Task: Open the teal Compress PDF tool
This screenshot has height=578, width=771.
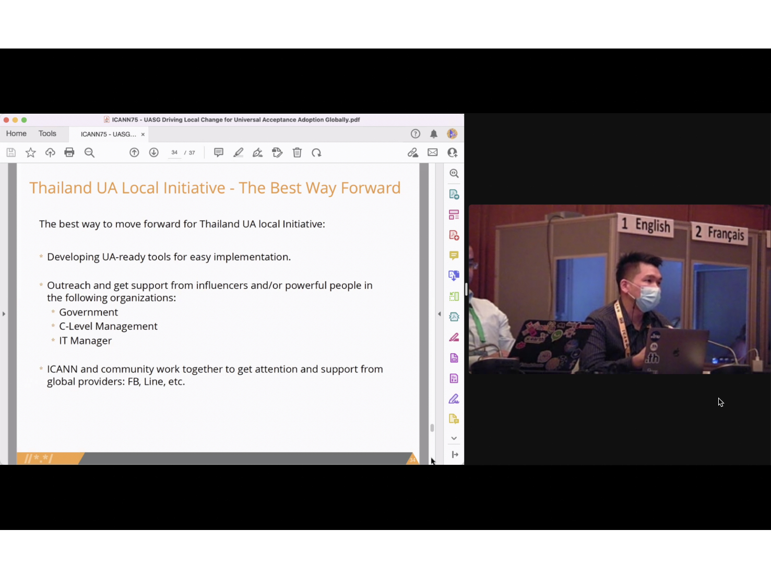Action: tap(454, 317)
